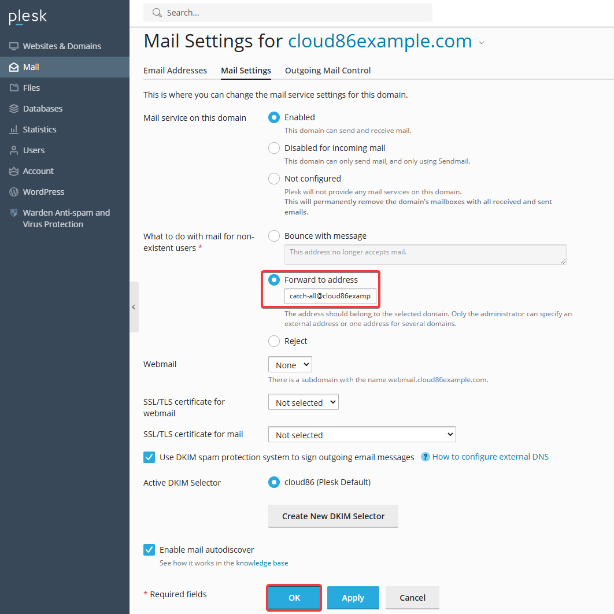Viewport: 614px width, 614px height.
Task: Switch to Email Addresses tab
Action: tap(175, 71)
